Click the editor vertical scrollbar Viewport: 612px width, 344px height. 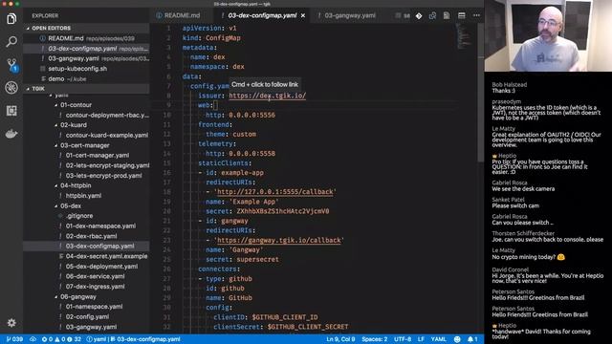[x=481, y=93]
